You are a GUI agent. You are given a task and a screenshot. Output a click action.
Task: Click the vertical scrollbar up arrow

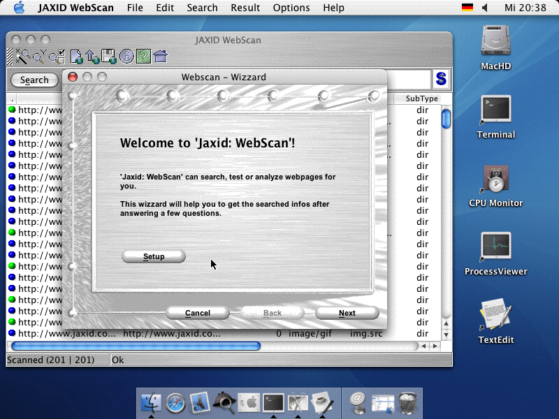point(446,323)
